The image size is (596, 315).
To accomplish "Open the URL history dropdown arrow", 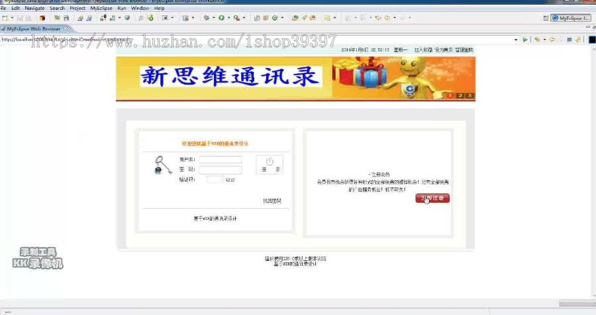I will pos(516,40).
